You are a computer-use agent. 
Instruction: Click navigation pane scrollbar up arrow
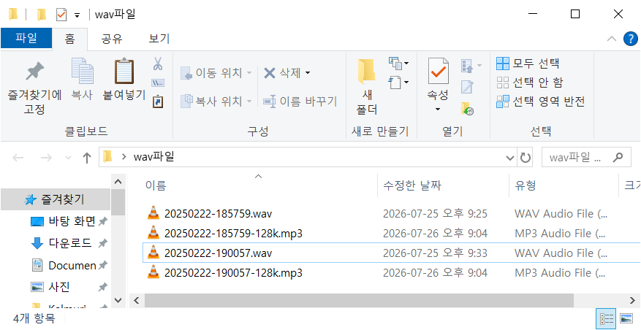click(x=118, y=181)
